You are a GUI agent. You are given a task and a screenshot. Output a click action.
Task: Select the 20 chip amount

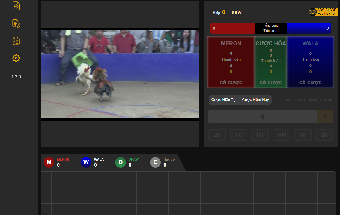coord(217,135)
